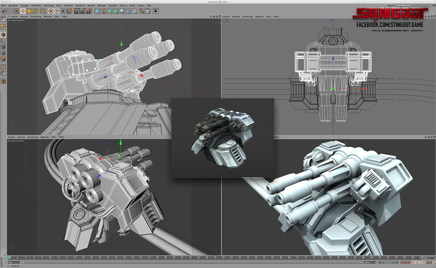Viewport: 436px width, 268px height.
Task: Toggle the X axis lock
Action: (51, 11)
